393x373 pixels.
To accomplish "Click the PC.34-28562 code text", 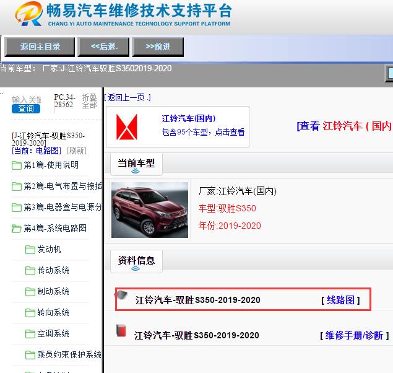I will [64, 101].
